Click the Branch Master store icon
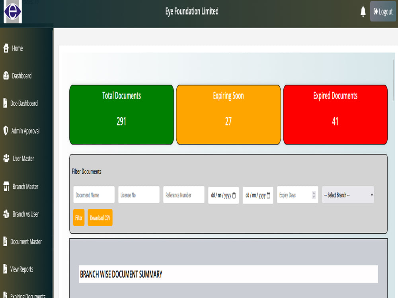The height and width of the screenshot is (298, 398). tap(6, 186)
